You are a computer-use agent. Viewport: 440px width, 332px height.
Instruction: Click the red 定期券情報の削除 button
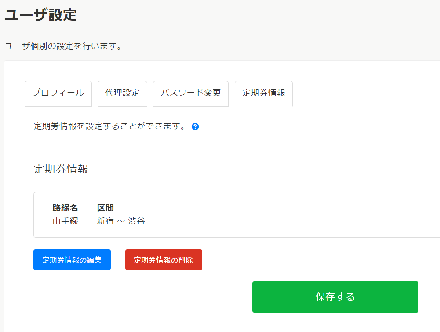pyautogui.click(x=164, y=260)
